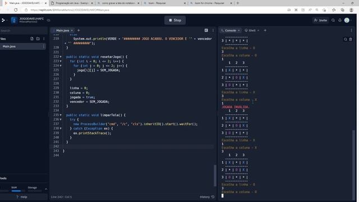Switch to the 'como gravar a tela' browser tab
The image size is (359, 202).
(118, 3)
